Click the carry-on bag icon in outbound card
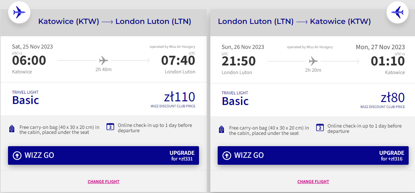The width and height of the screenshot is (415, 193). coord(12,129)
